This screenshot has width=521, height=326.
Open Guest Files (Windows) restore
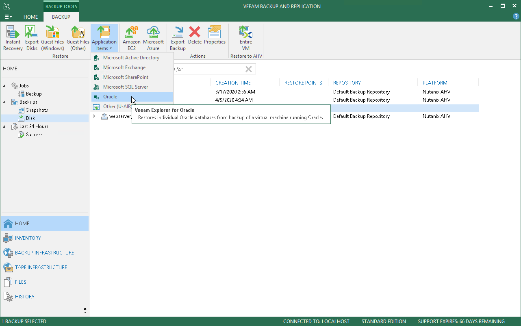click(52, 38)
